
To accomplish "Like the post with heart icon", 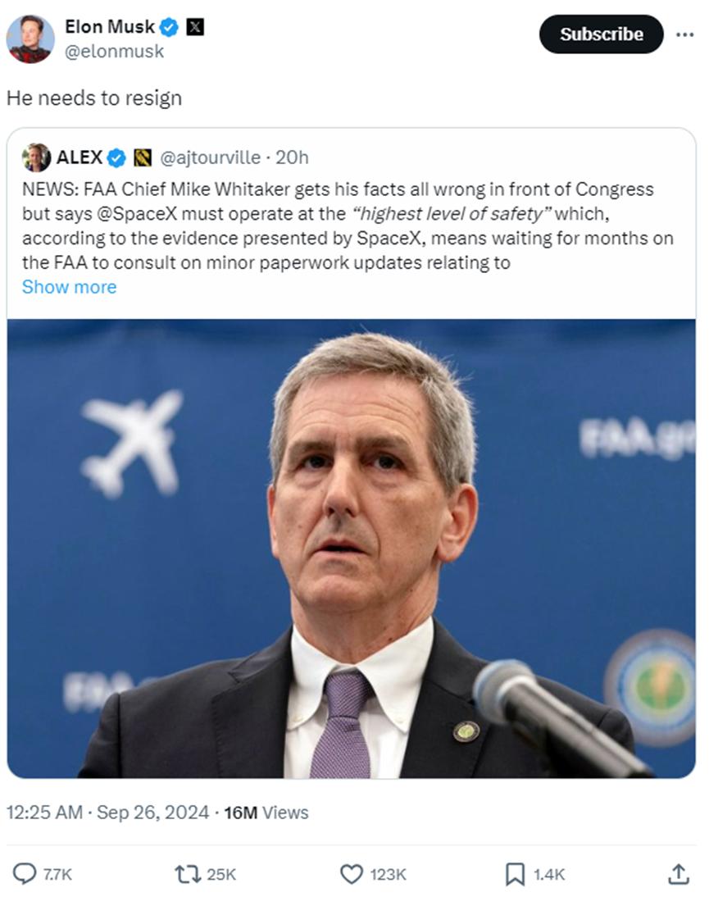I will (x=352, y=874).
